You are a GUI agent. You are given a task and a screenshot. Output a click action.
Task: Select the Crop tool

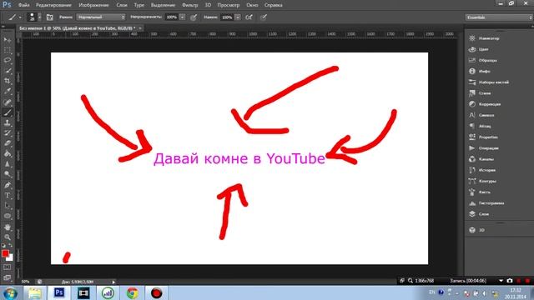pyautogui.click(x=8, y=81)
